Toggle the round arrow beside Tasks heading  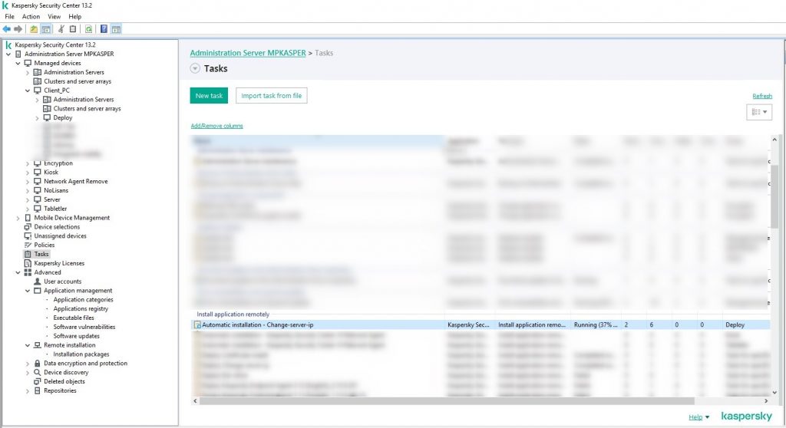click(194, 68)
